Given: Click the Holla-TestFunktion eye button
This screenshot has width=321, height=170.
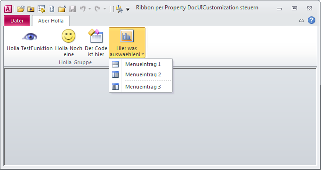Looking at the screenshot, I should [30, 43].
